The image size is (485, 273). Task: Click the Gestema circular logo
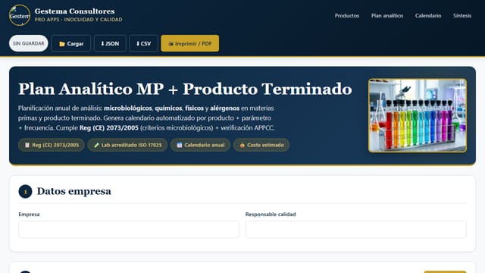(x=20, y=15)
